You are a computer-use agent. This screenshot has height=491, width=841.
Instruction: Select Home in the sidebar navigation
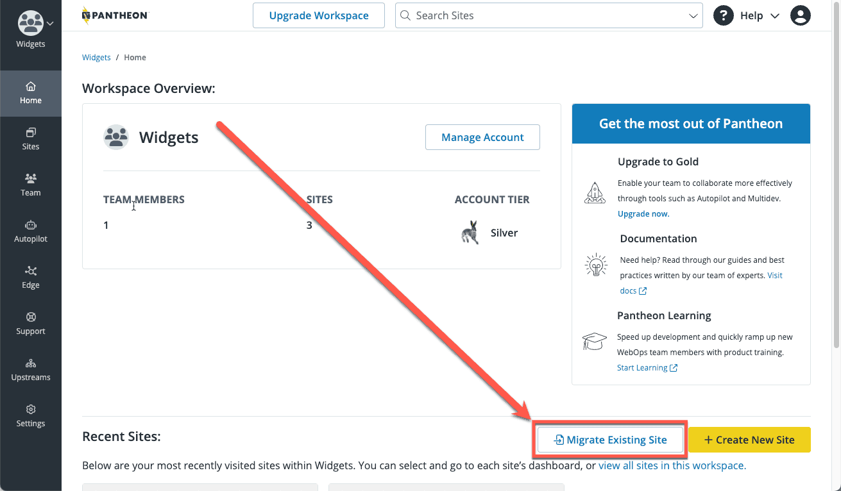pos(30,93)
